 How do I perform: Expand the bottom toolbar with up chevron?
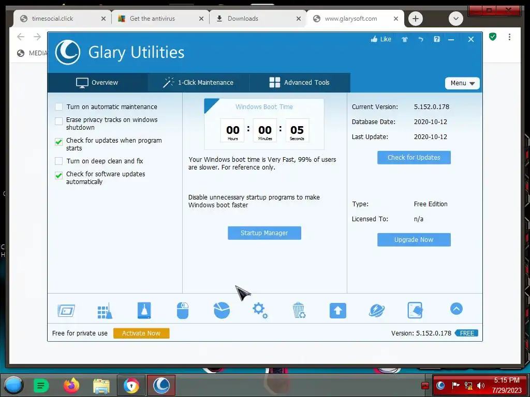click(457, 309)
